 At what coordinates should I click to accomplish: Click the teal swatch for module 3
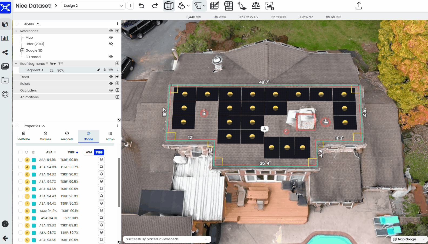(34, 160)
